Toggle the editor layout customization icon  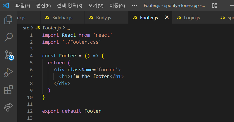click(214, 6)
